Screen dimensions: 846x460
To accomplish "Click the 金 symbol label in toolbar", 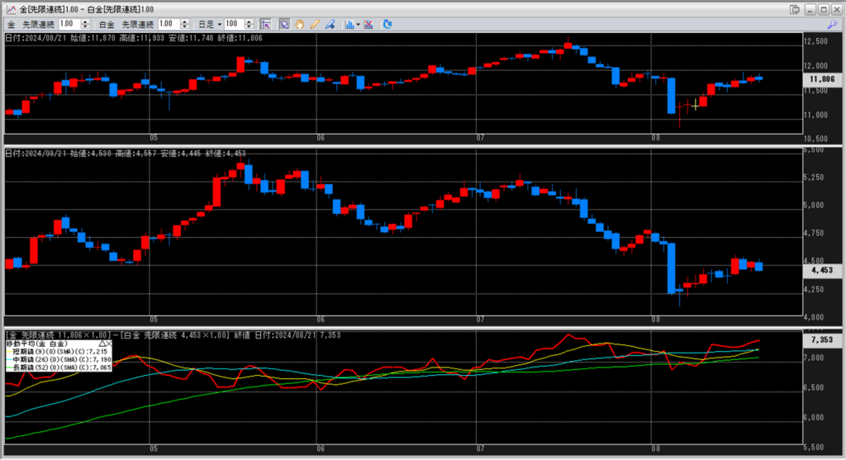I will point(9,24).
